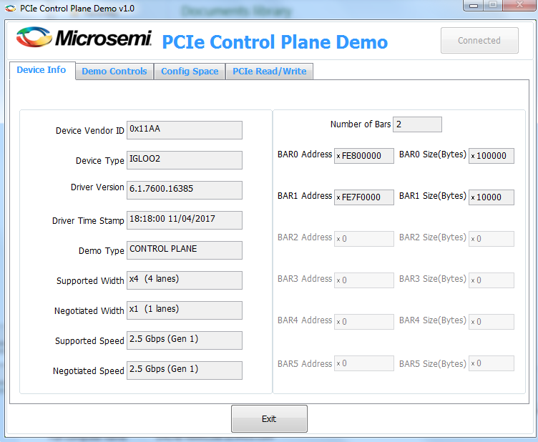This screenshot has height=442, width=538.
Task: Open the Config Space tab
Action: pyautogui.click(x=190, y=72)
